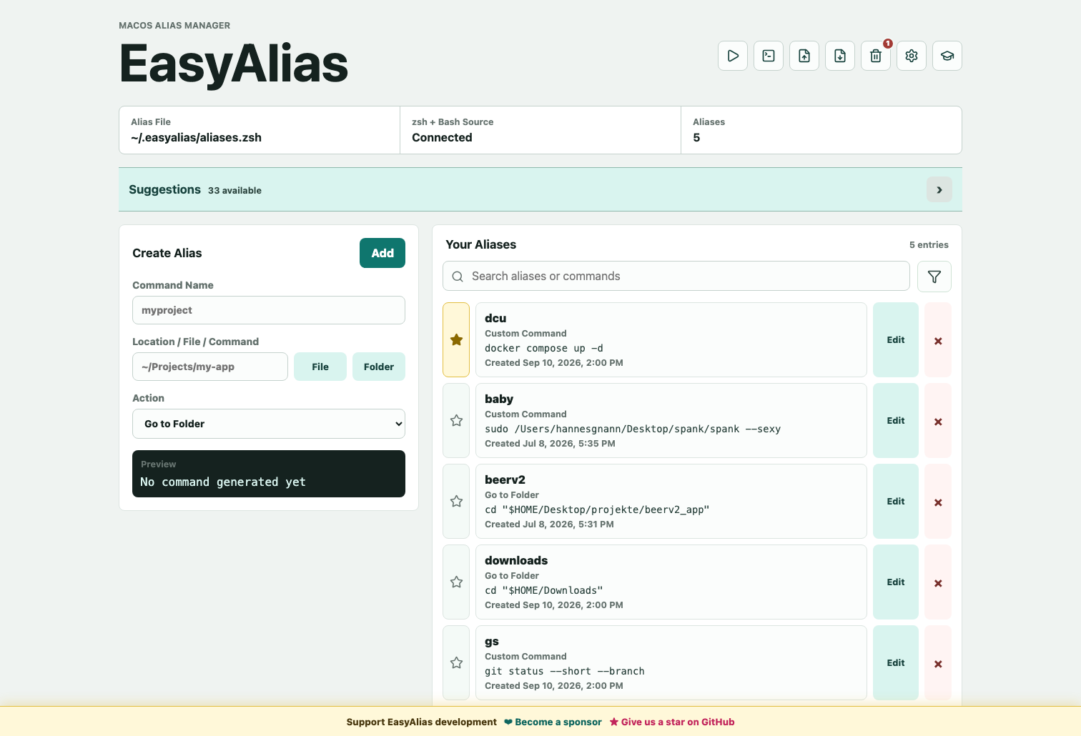The width and height of the screenshot is (1081, 736).
Task: Star the baby alias as favorite
Action: tap(456, 421)
